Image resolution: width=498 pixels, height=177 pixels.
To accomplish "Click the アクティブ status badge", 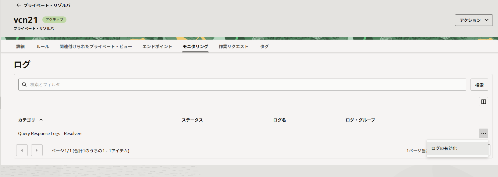I will [x=54, y=19].
